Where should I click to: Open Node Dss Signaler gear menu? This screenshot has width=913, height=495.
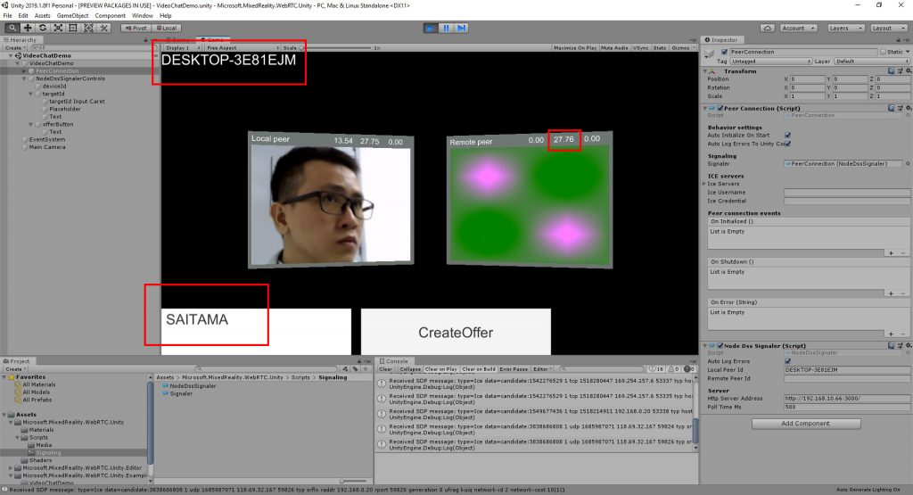(x=909, y=345)
